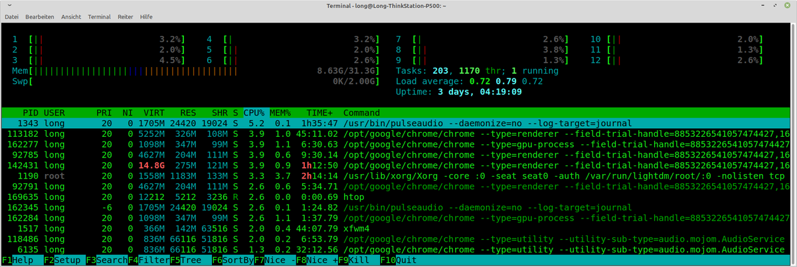Click the Swp usage bar
Screen dimensions: 797x267
[195, 81]
